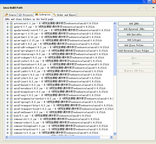Click jar icon of axiom-api-1.2.13.jar
Image resolution: width=156 pixels, height=144 pixels.
(11, 34)
